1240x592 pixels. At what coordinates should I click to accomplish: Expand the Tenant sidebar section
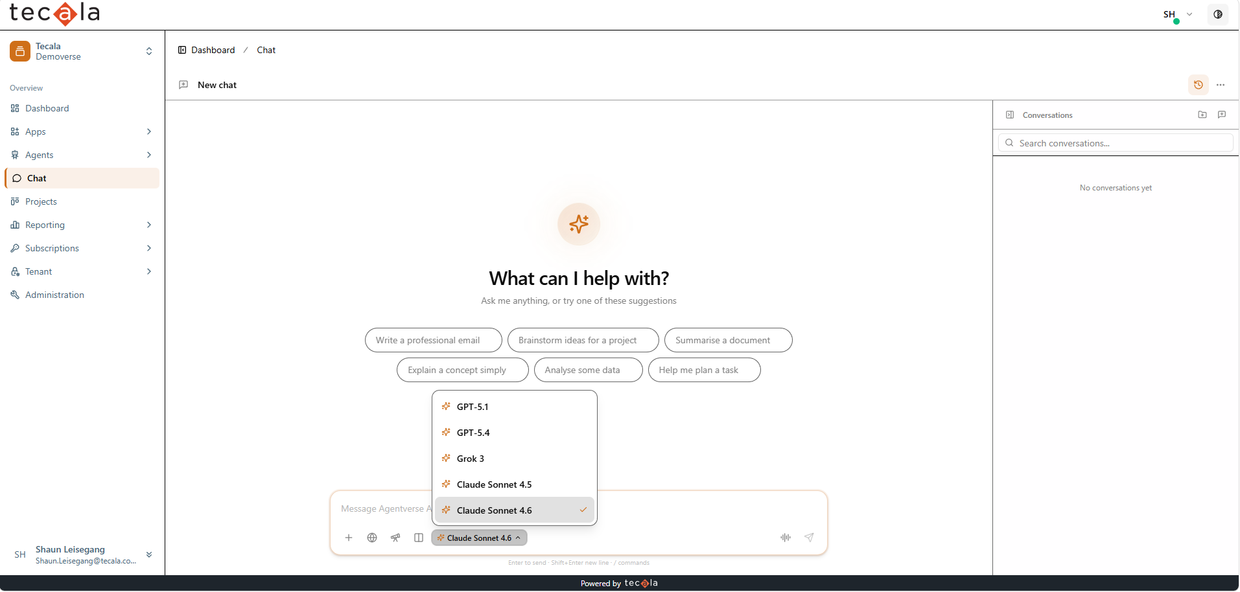149,271
